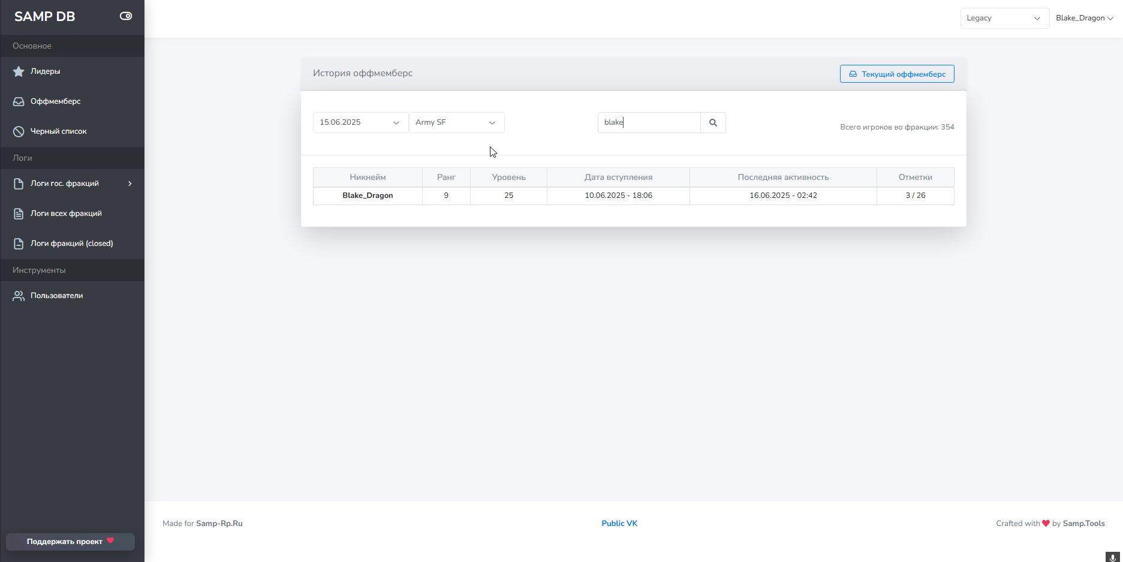Open the Blake_Dragon user menu

point(1084,18)
